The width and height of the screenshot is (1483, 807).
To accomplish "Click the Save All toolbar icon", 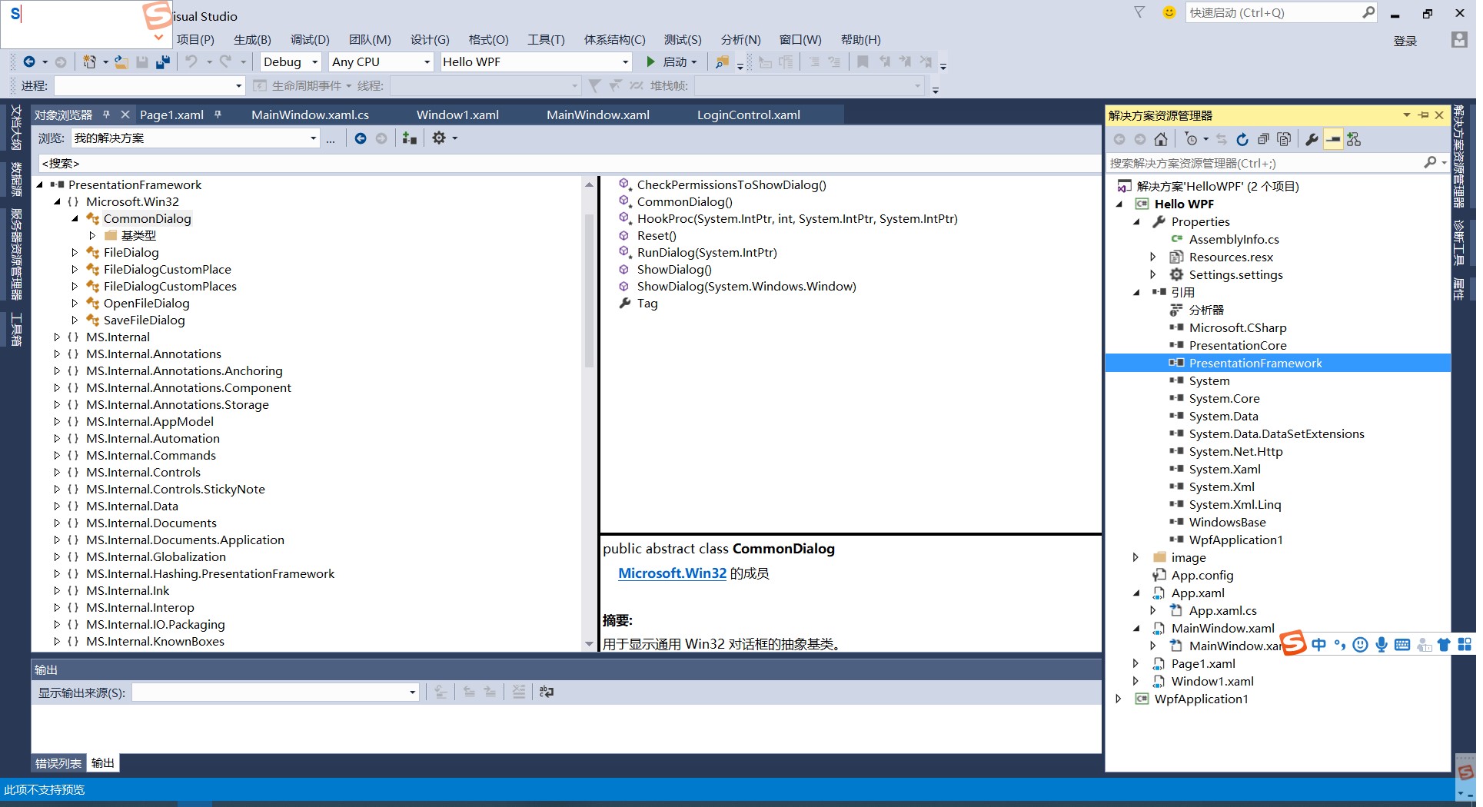I will click(x=162, y=62).
